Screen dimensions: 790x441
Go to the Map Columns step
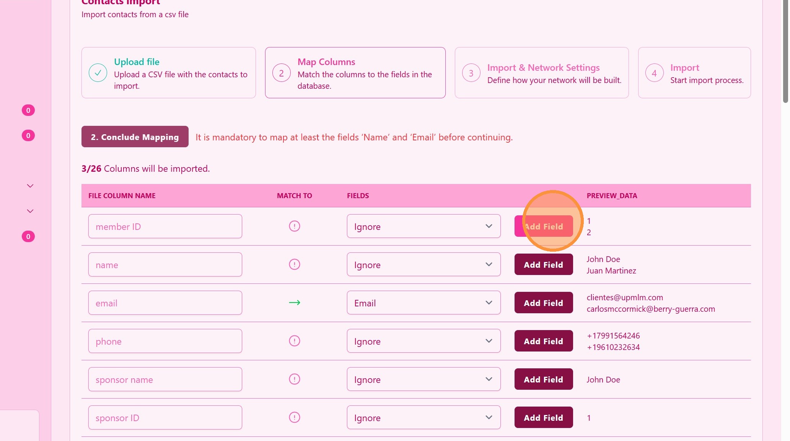click(355, 73)
